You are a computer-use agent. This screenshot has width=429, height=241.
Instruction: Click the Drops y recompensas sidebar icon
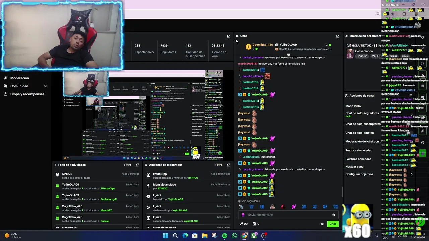click(6, 94)
